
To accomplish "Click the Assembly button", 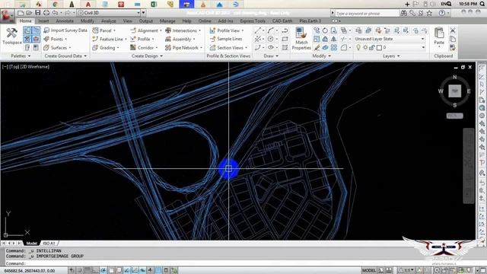I will 180,39.
